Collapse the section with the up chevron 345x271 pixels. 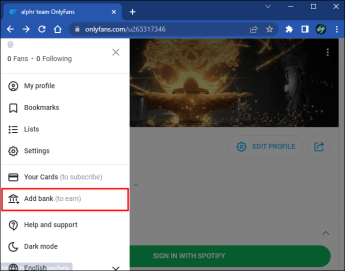pyautogui.click(x=325, y=233)
